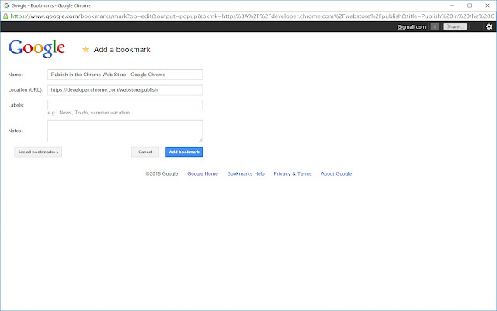Click the Share button
The width and height of the screenshot is (497, 311).
tap(455, 26)
